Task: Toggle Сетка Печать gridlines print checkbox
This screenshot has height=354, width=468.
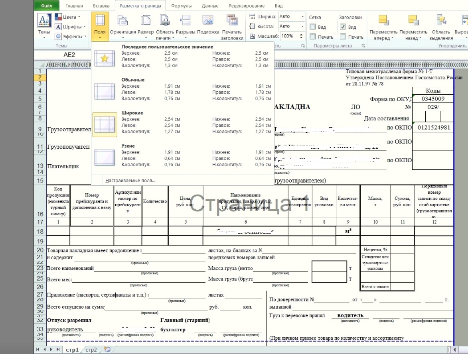Action: 313,37
